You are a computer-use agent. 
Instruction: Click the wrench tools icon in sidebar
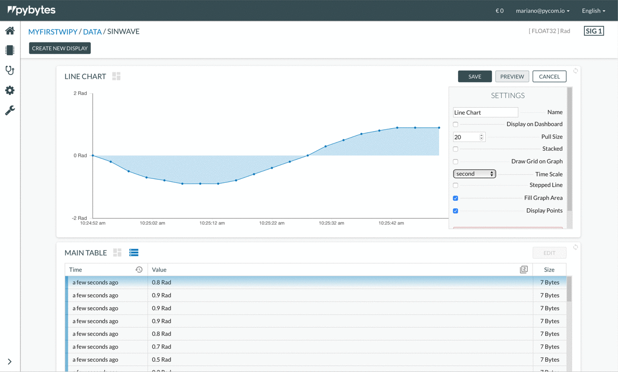(x=10, y=110)
